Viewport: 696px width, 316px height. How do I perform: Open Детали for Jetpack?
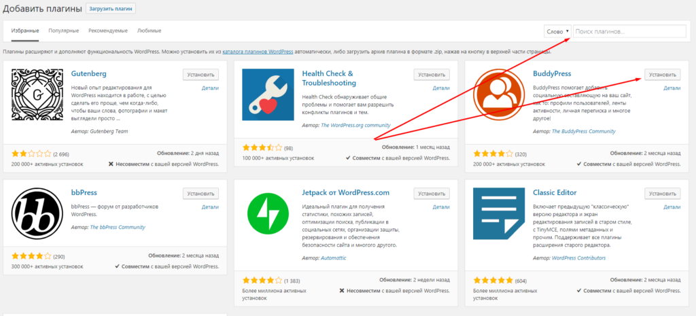(441, 207)
